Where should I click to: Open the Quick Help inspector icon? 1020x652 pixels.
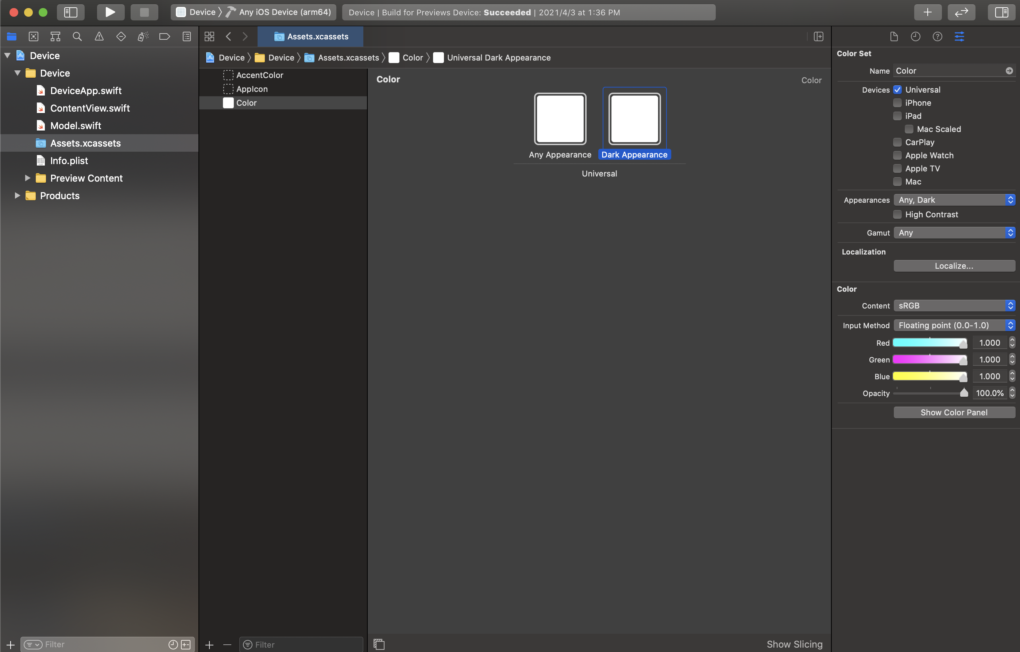[x=938, y=36]
